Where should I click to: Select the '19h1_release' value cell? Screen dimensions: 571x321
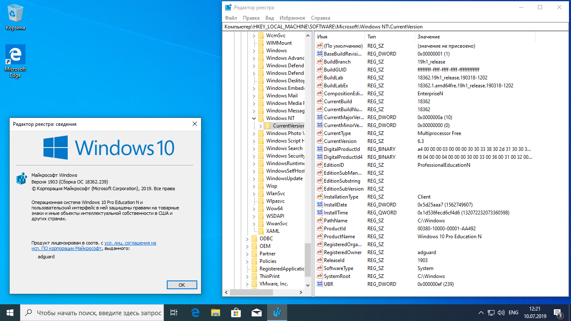pyautogui.click(x=431, y=62)
